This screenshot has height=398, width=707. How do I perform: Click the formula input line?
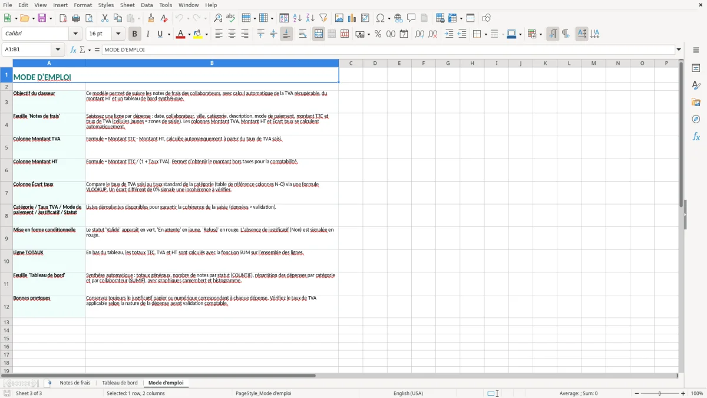pos(388,50)
